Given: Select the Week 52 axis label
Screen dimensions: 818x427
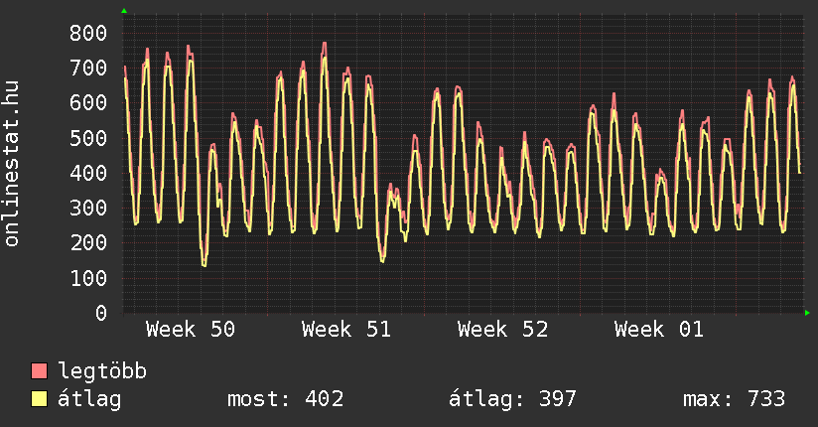Looking at the screenshot, I should tap(502, 330).
